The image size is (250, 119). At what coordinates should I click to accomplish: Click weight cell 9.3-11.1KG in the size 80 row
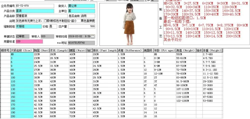pyautogui.click(x=212, y=70)
